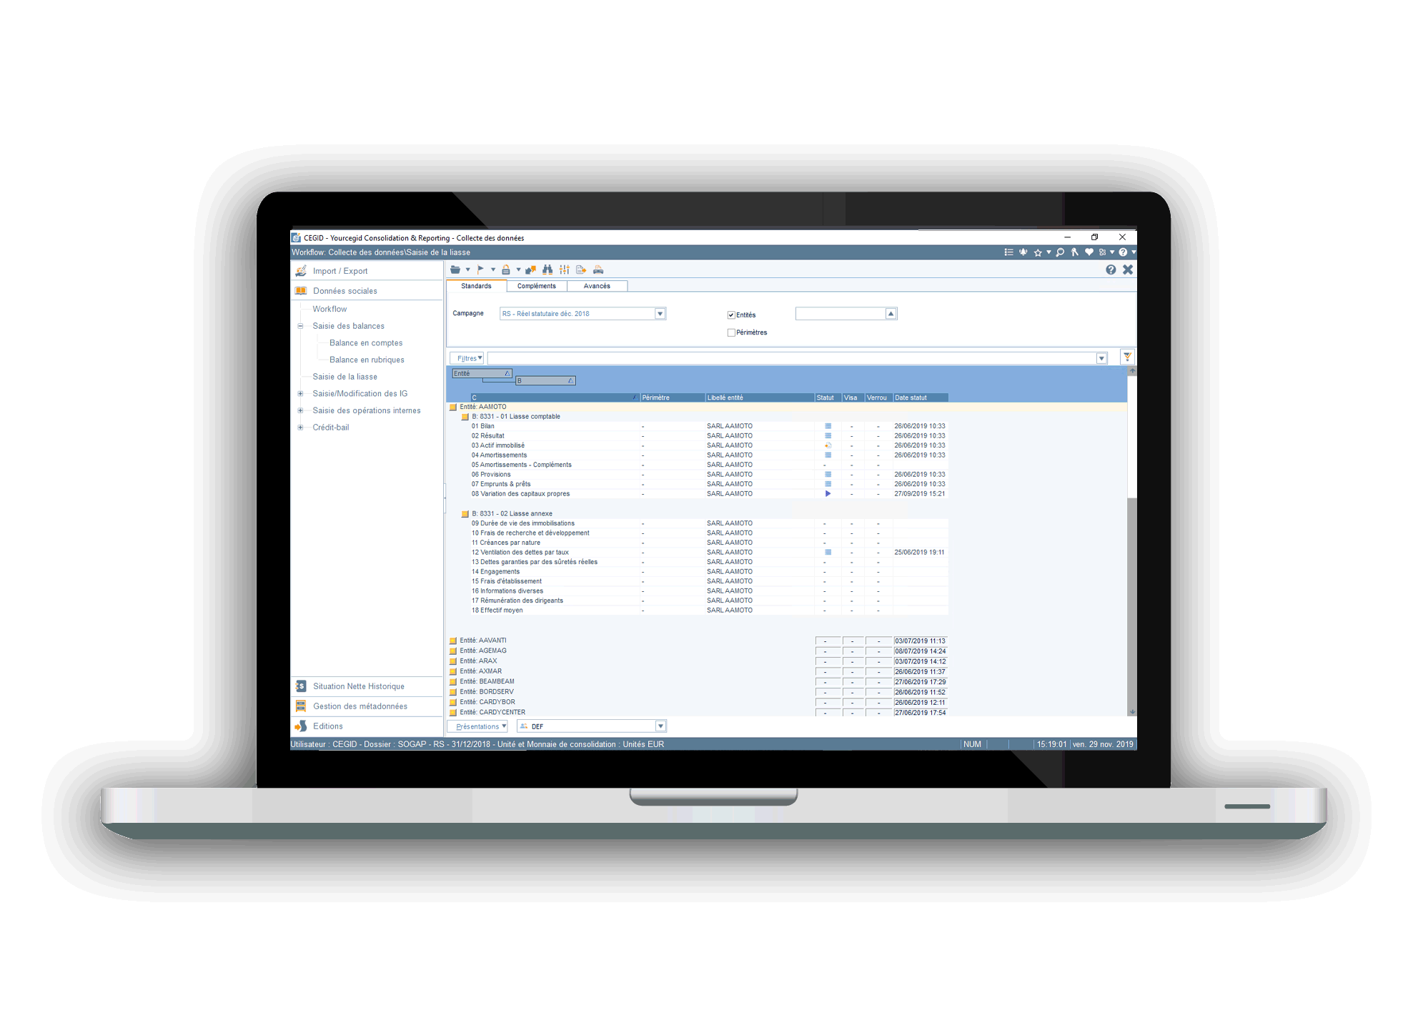Open the DEF presentation combo box

coord(592,726)
